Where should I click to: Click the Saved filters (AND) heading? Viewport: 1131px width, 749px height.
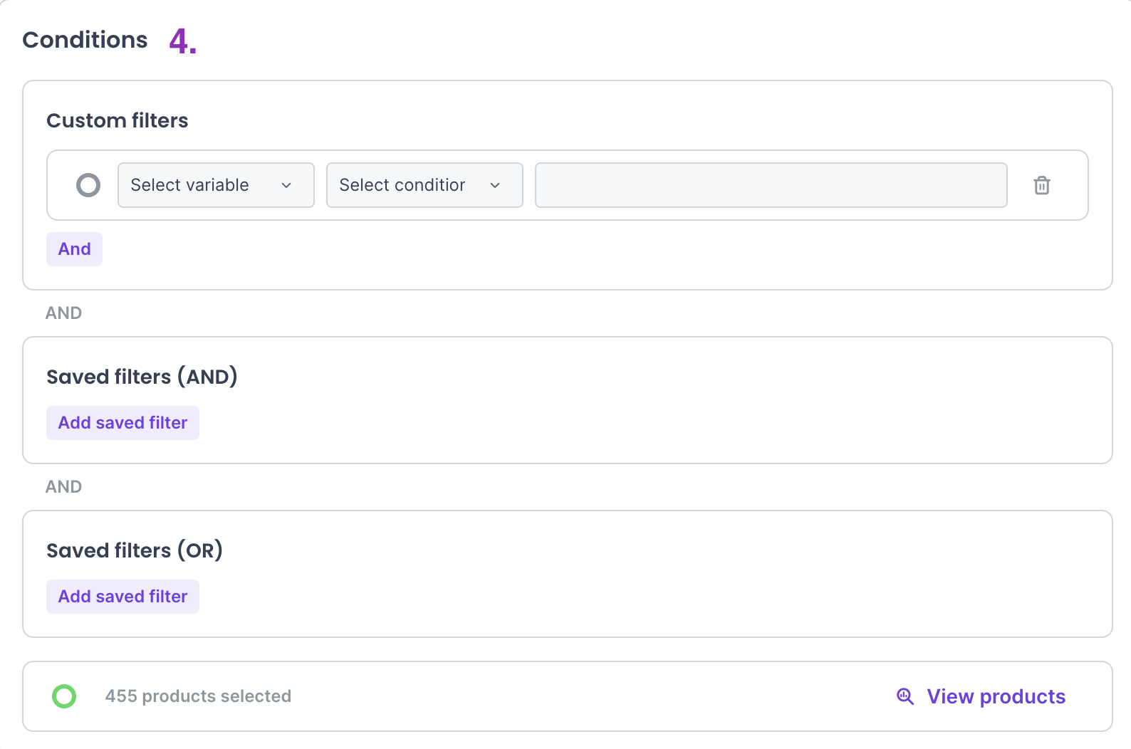(142, 377)
